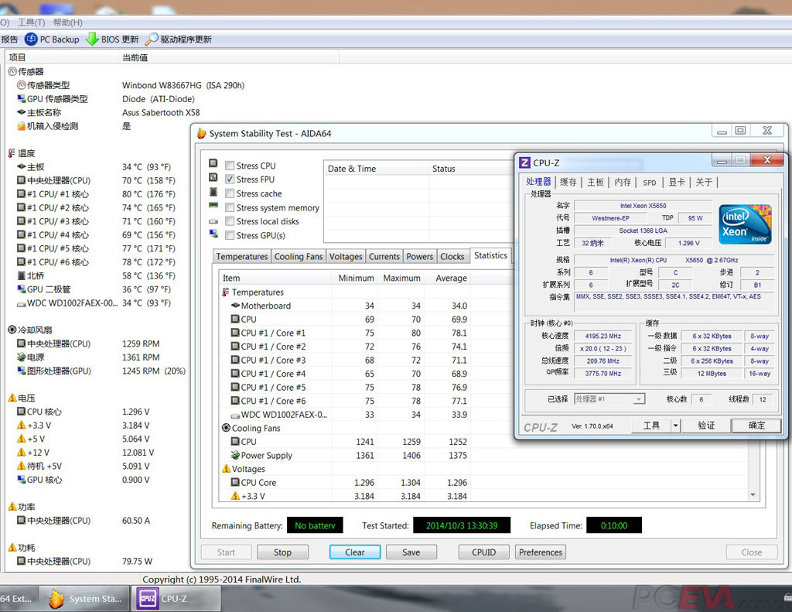Open the 关于 tab in CPU-Z
The width and height of the screenshot is (792, 612).
pyautogui.click(x=704, y=182)
